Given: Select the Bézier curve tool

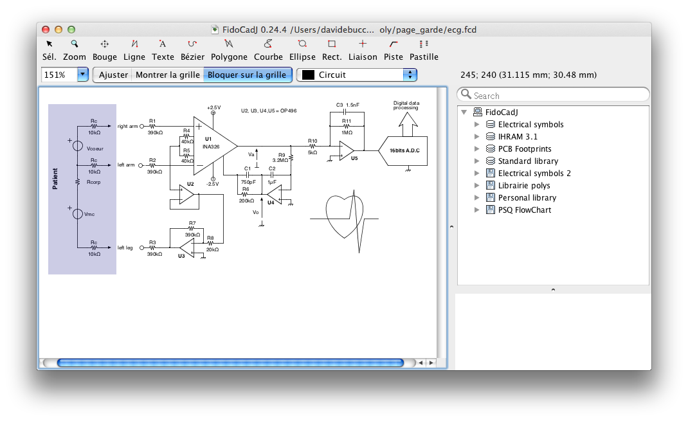Looking at the screenshot, I should pyautogui.click(x=192, y=49).
